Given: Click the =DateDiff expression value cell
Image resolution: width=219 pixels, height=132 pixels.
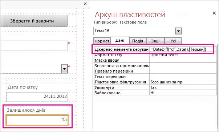Looking at the screenshot, I should [x=183, y=49].
